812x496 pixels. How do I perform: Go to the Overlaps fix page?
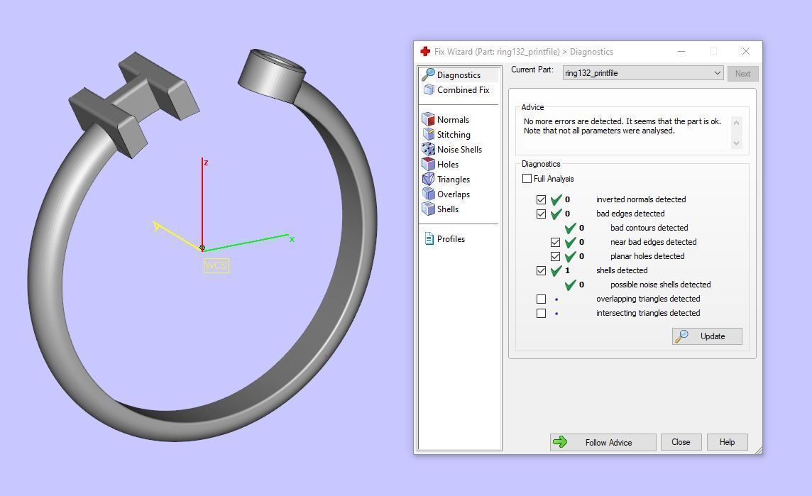pyautogui.click(x=453, y=194)
